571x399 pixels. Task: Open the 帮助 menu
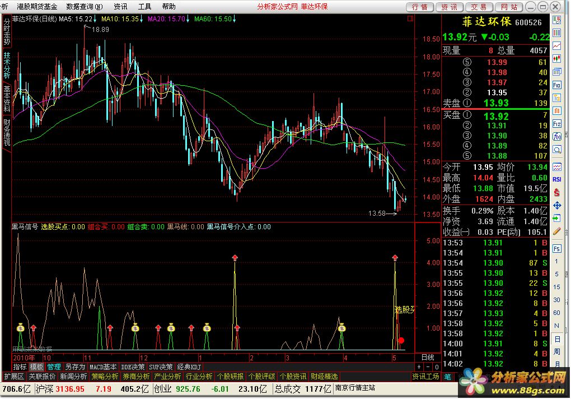coord(169,7)
